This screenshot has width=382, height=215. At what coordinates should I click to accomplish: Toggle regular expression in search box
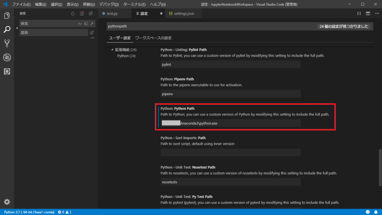92,23
